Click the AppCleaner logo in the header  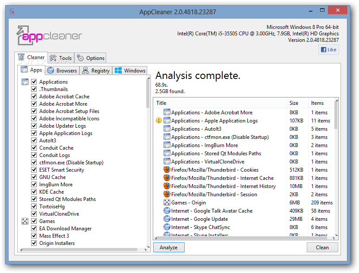(x=49, y=35)
